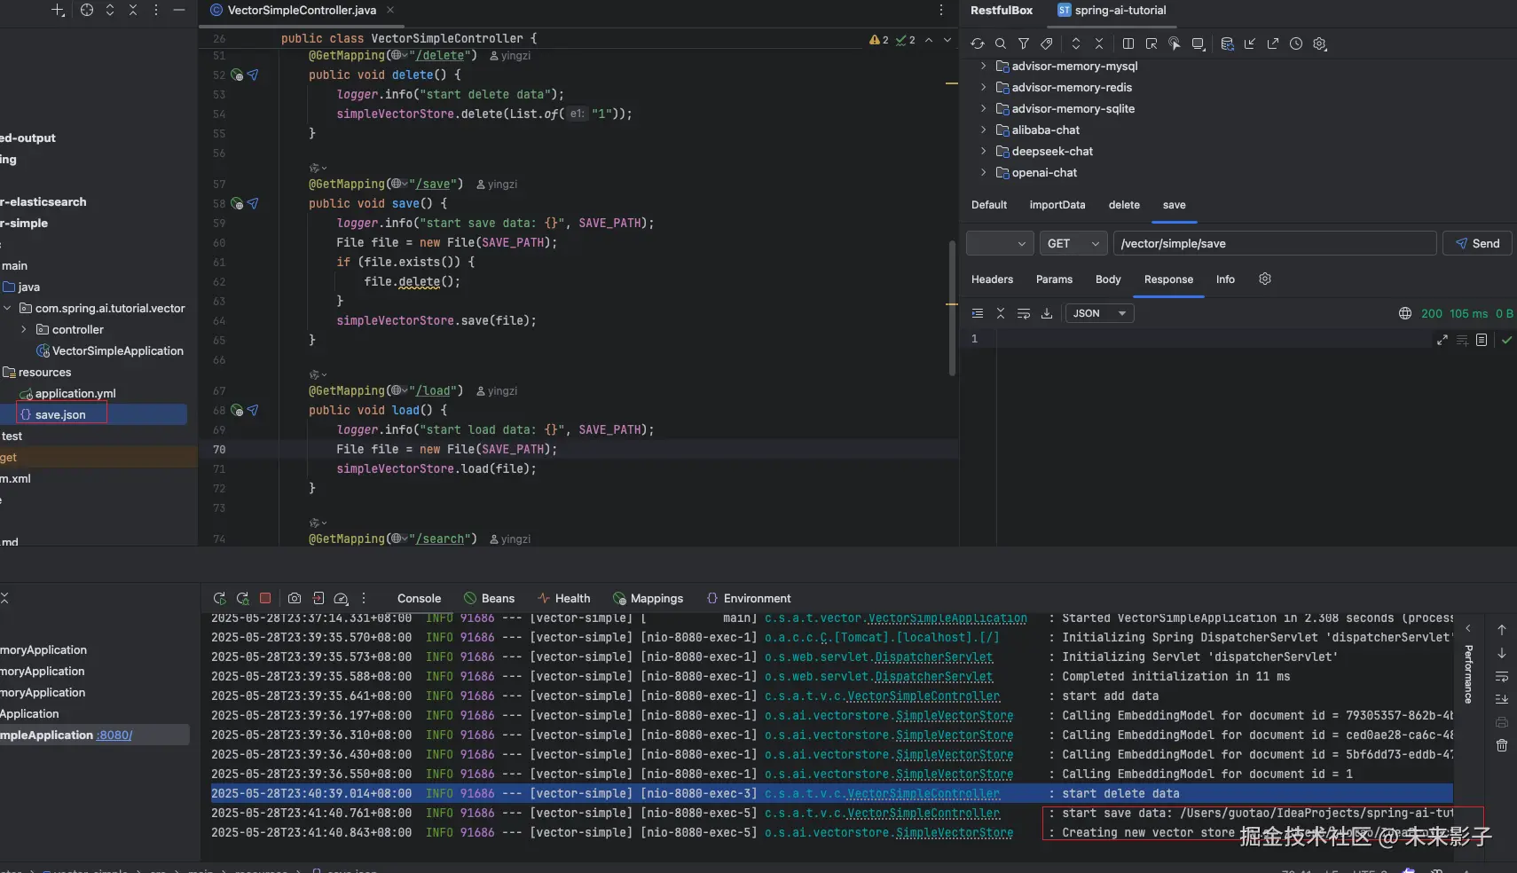Click the refresh icon in RestfulBox toolbar
The width and height of the screenshot is (1517, 873).
click(x=978, y=43)
